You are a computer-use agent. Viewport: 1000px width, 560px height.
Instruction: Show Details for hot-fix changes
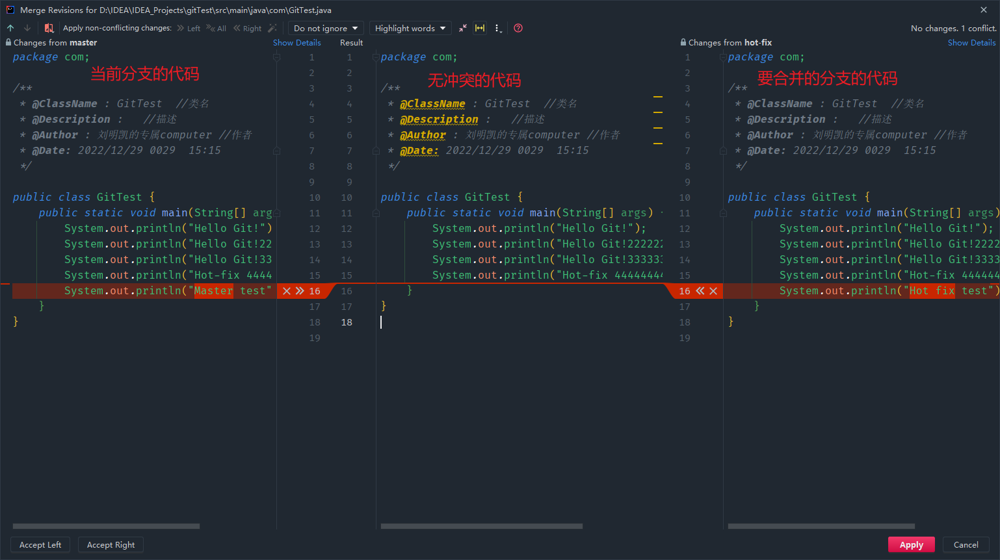pos(971,42)
